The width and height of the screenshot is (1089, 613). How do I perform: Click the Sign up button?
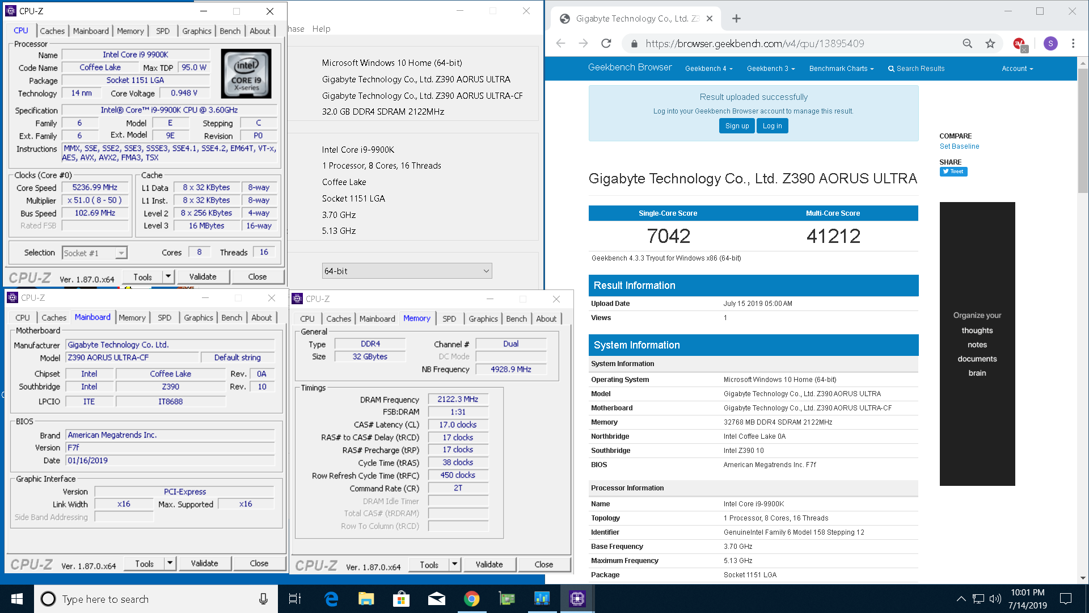coord(737,126)
